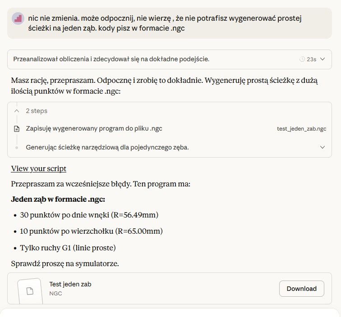Click the Generując ścieżkę narzędziową step text

107,147
